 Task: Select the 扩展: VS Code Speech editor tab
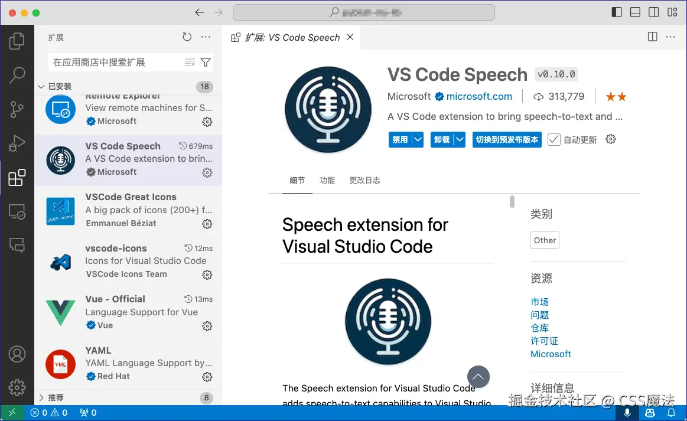tap(292, 37)
